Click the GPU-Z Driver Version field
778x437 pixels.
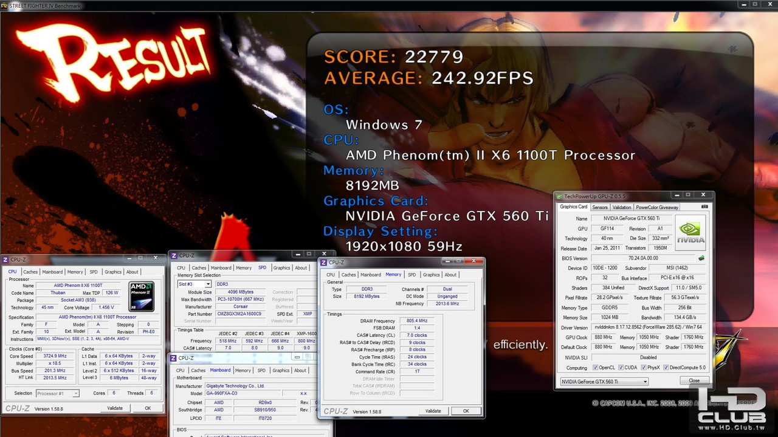649,328
